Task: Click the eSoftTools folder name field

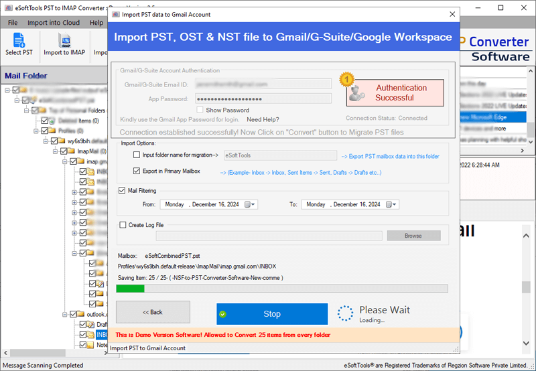Action: tap(280, 155)
